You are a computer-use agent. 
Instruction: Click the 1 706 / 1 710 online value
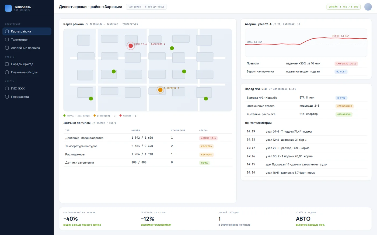(x=142, y=154)
